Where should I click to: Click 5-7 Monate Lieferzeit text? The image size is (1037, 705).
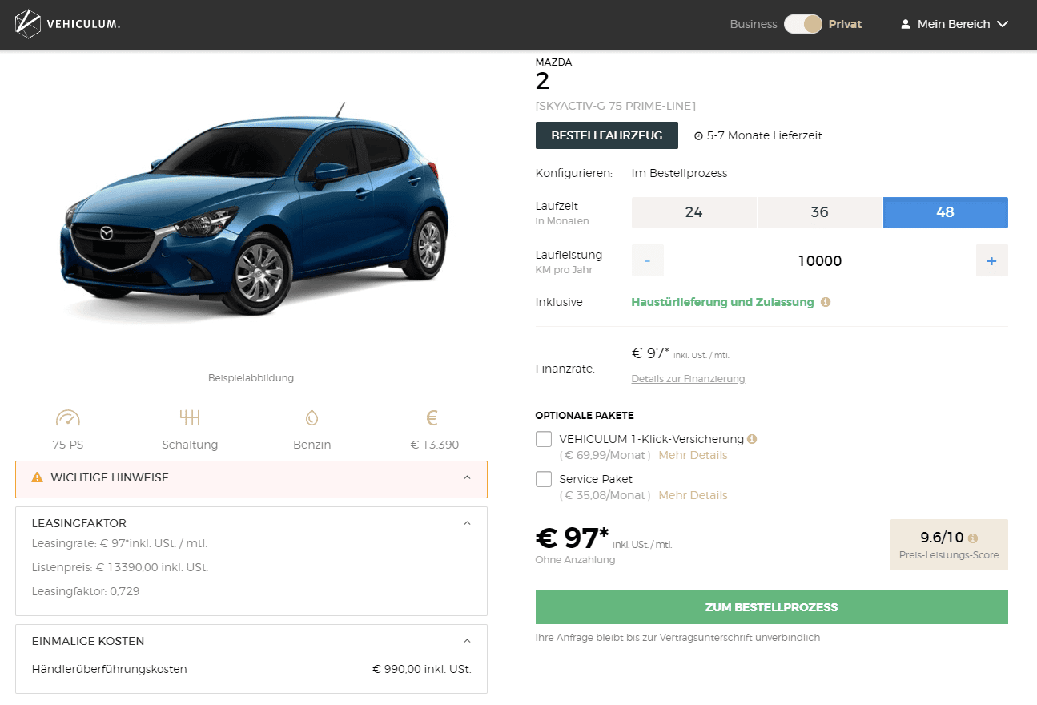pos(764,136)
